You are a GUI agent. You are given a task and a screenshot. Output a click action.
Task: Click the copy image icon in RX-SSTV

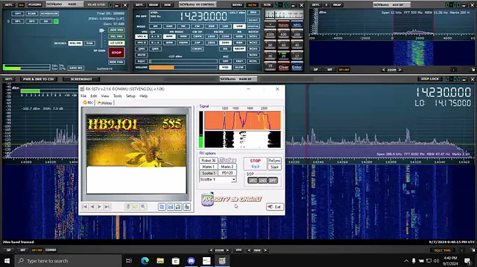click(162, 207)
